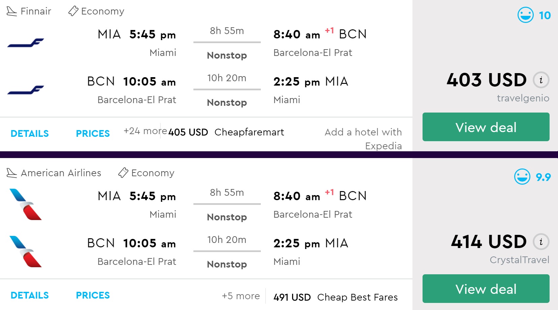The image size is (558, 310).
Task: Click the info icon beside 403 USD
Action: tap(541, 80)
